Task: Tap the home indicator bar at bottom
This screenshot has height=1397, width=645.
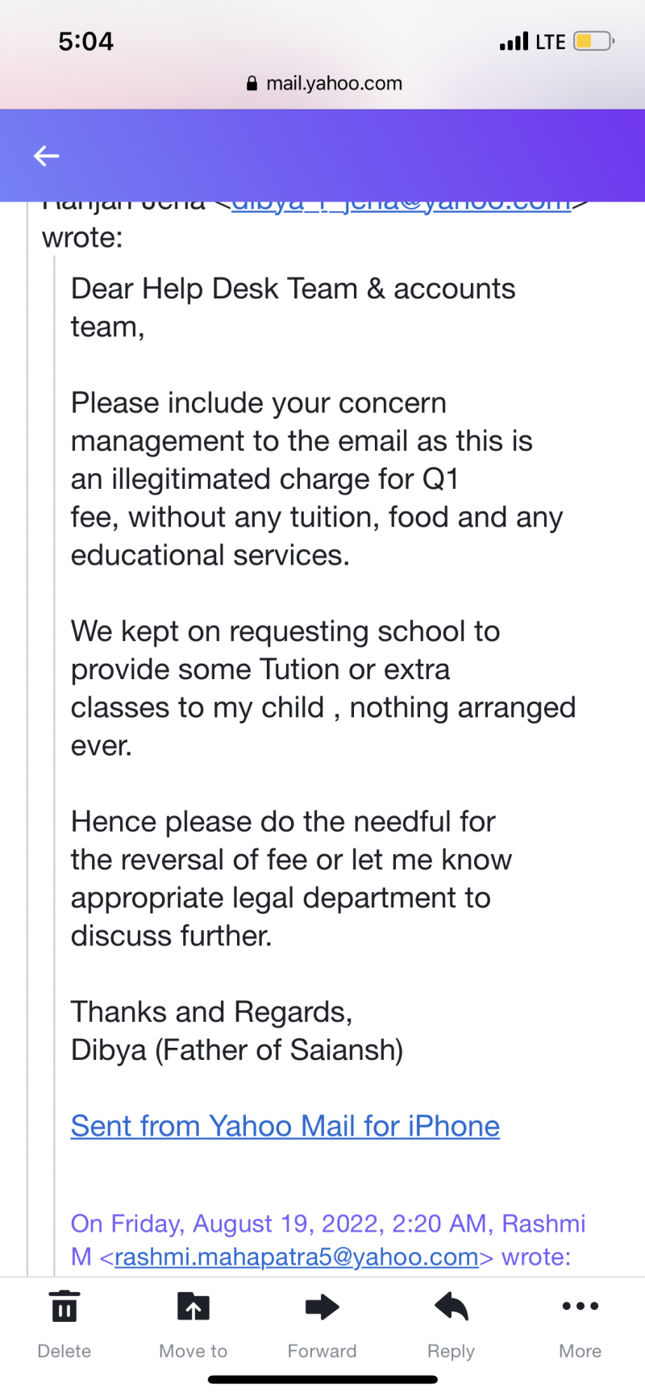Action: (322, 1380)
